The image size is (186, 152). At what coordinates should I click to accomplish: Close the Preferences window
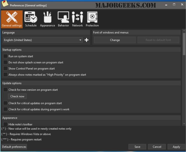pyautogui.click(x=182, y=5)
